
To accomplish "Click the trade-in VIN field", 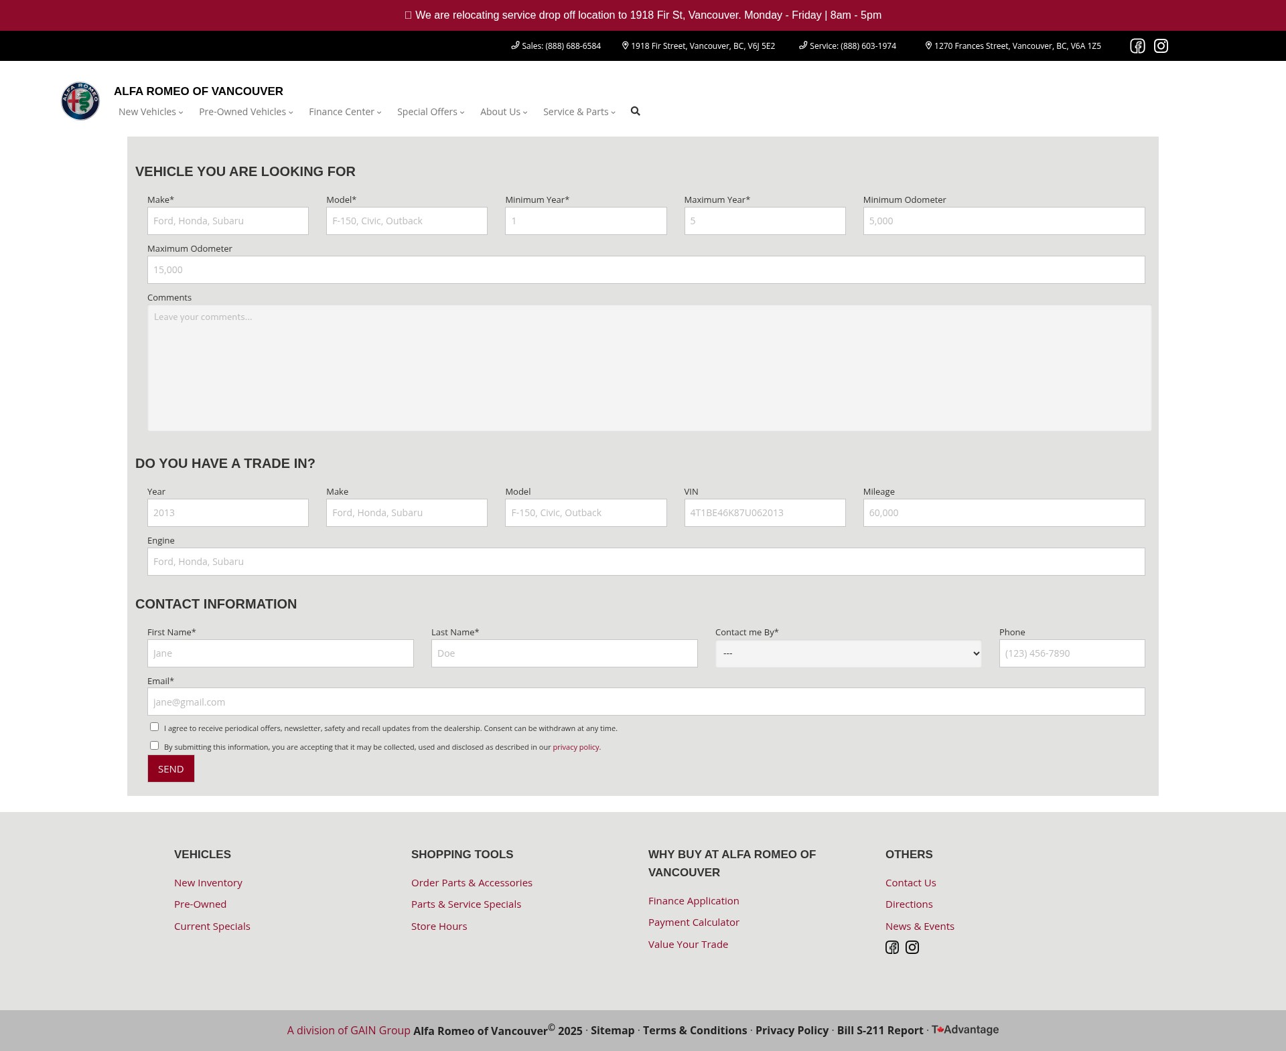I will (765, 513).
